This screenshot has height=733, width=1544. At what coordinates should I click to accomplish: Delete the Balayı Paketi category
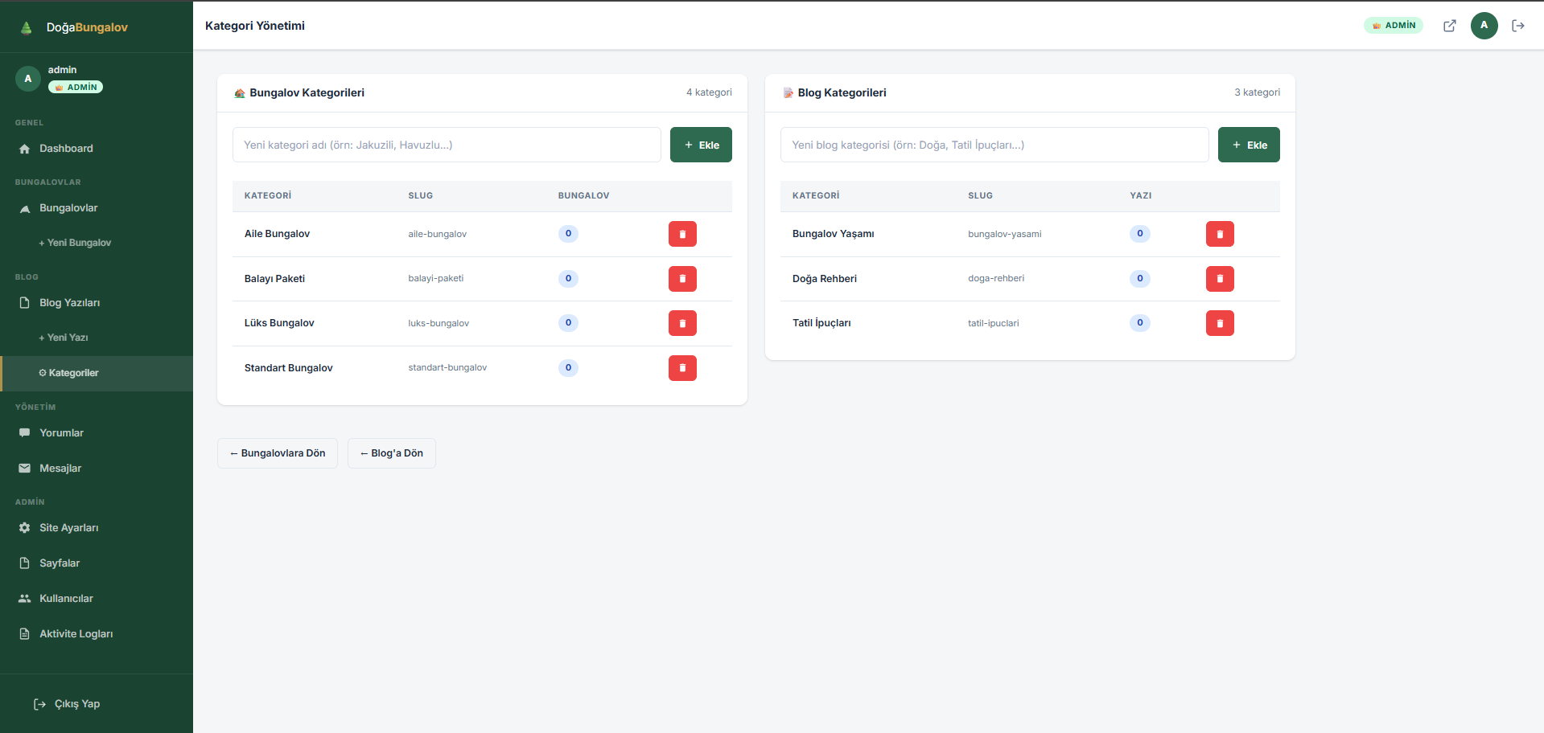point(682,279)
